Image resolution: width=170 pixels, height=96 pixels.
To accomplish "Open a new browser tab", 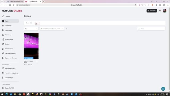I will pos(44,2).
